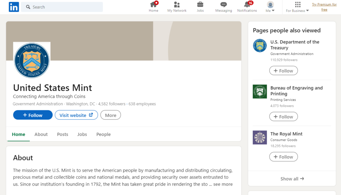This screenshot has width=341, height=195.
Task: Switch to the People tab
Action: 104,134
